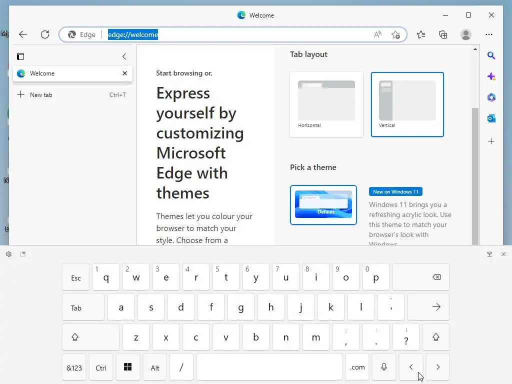This screenshot has height=384, width=512.
Task: Tap the Windows logo key
Action: click(x=127, y=367)
